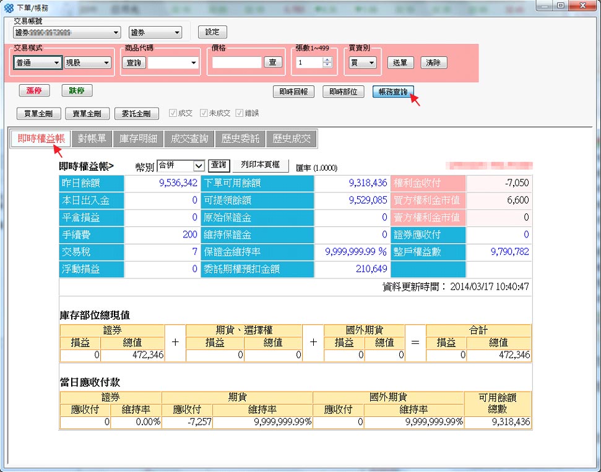This screenshot has height=472, width=601.
Task: Open the 證券 account type dropdown
Action: 155,33
